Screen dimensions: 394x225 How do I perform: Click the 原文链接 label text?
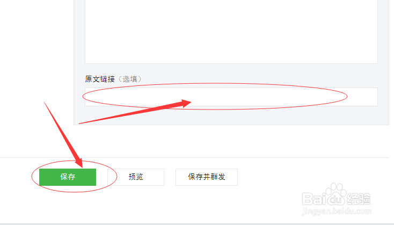[100, 79]
